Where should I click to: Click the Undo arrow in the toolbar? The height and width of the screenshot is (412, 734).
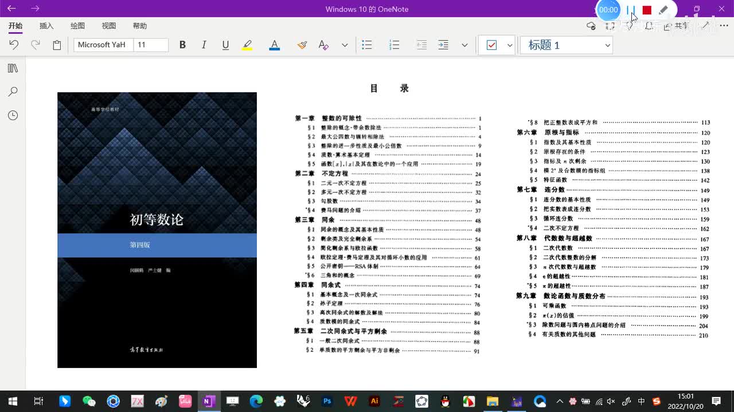point(14,45)
